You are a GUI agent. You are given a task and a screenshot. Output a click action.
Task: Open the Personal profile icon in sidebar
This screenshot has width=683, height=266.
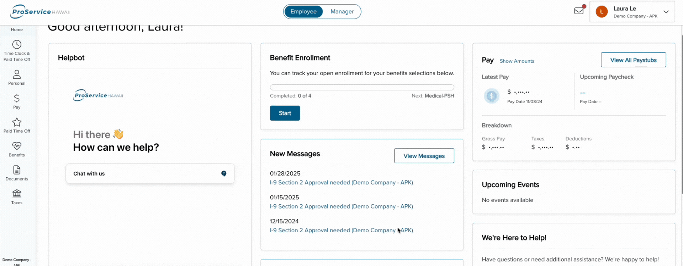[x=17, y=74]
